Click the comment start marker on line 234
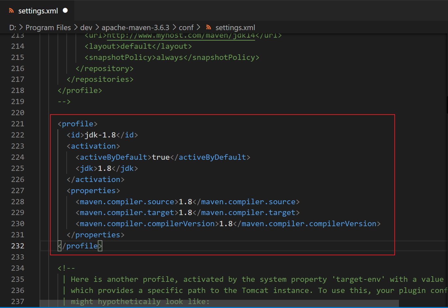 66,268
